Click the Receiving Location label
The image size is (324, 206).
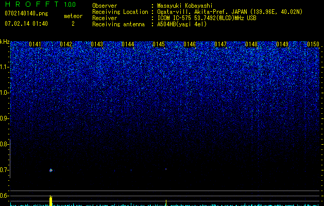tap(120, 12)
